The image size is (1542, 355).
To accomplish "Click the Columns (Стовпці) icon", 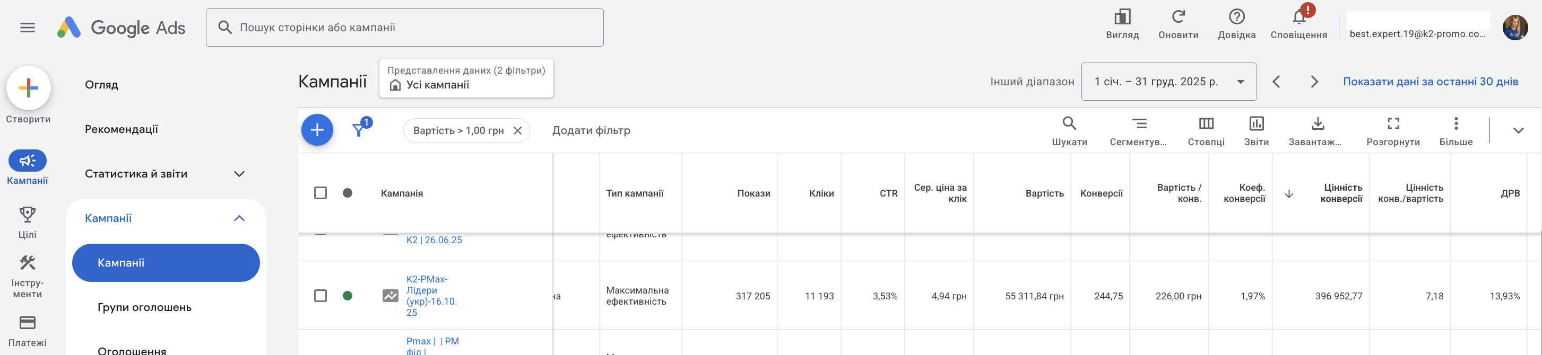I will pyautogui.click(x=1206, y=125).
